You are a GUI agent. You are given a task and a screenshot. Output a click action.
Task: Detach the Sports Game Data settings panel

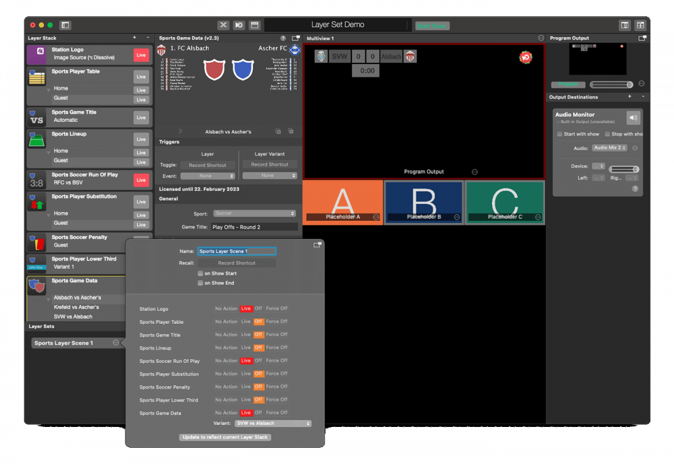pyautogui.click(x=296, y=38)
